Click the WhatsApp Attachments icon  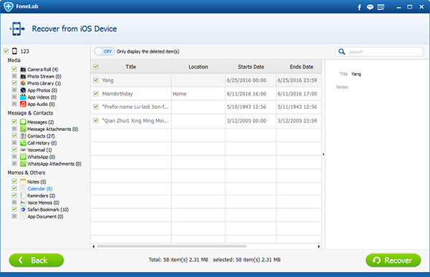point(23,164)
